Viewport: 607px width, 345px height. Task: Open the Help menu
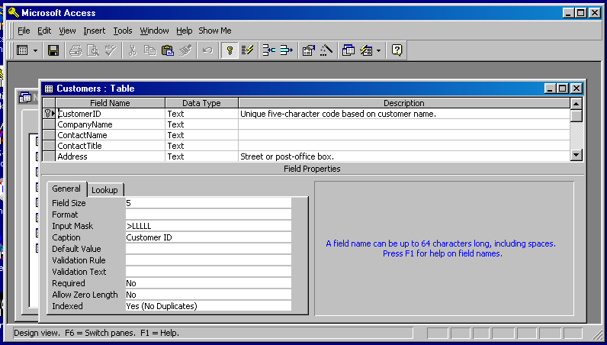click(185, 31)
